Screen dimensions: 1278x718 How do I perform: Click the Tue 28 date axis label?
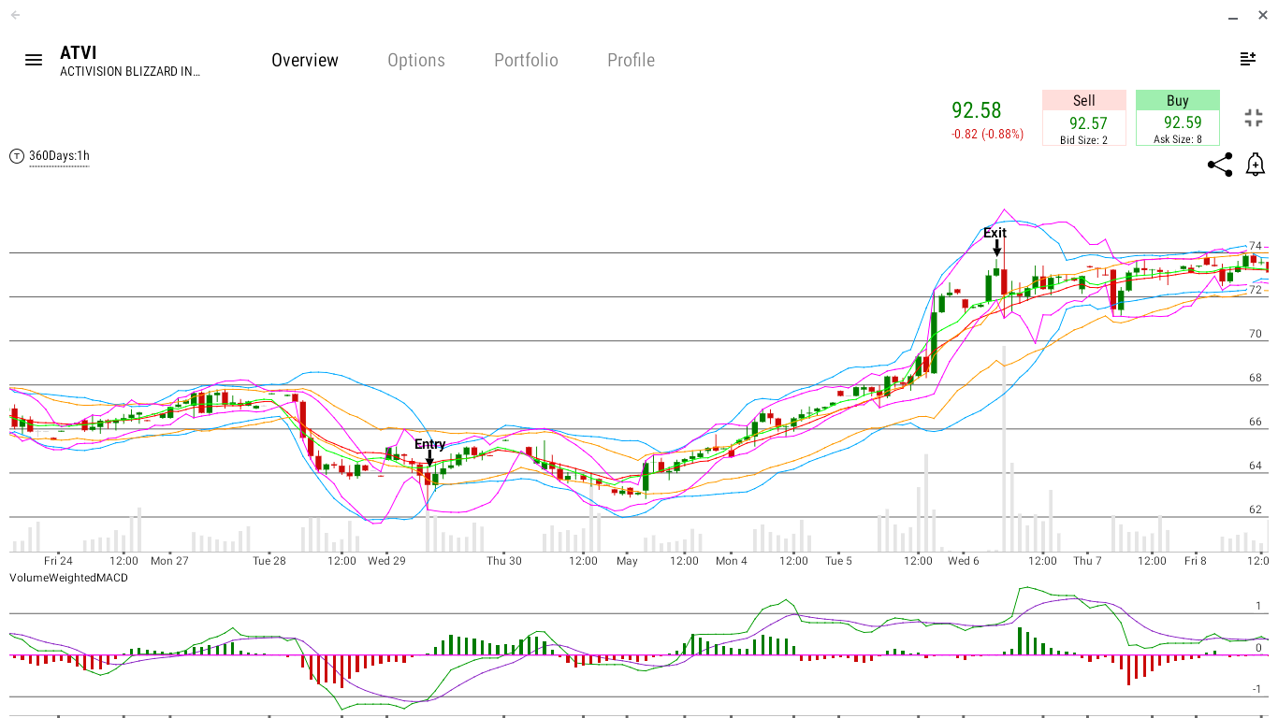[269, 561]
